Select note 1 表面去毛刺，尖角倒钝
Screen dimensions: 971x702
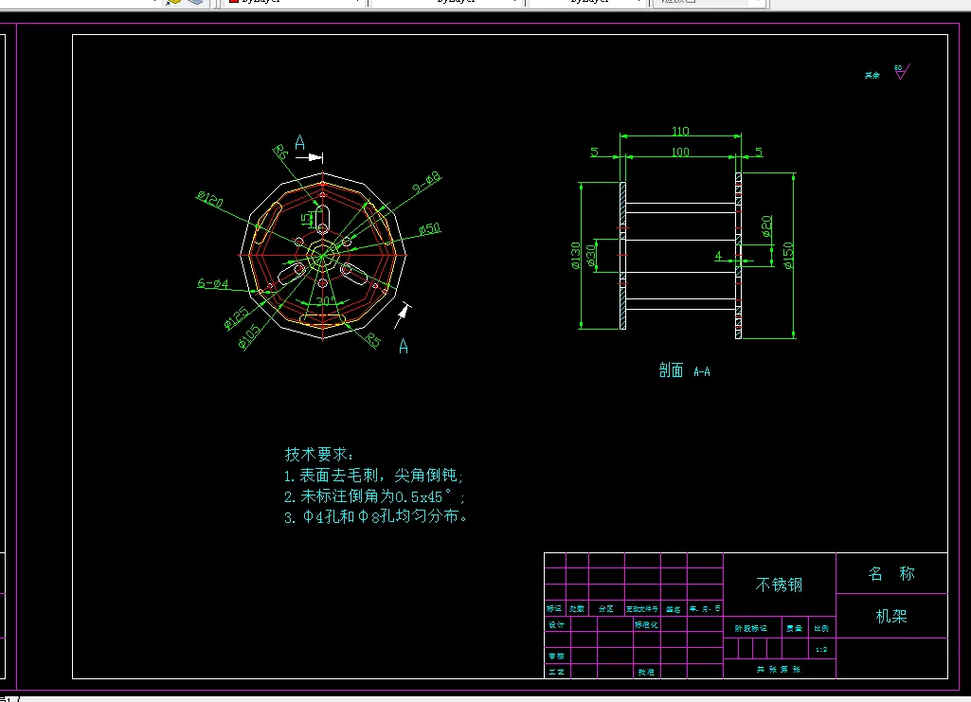[x=373, y=476]
